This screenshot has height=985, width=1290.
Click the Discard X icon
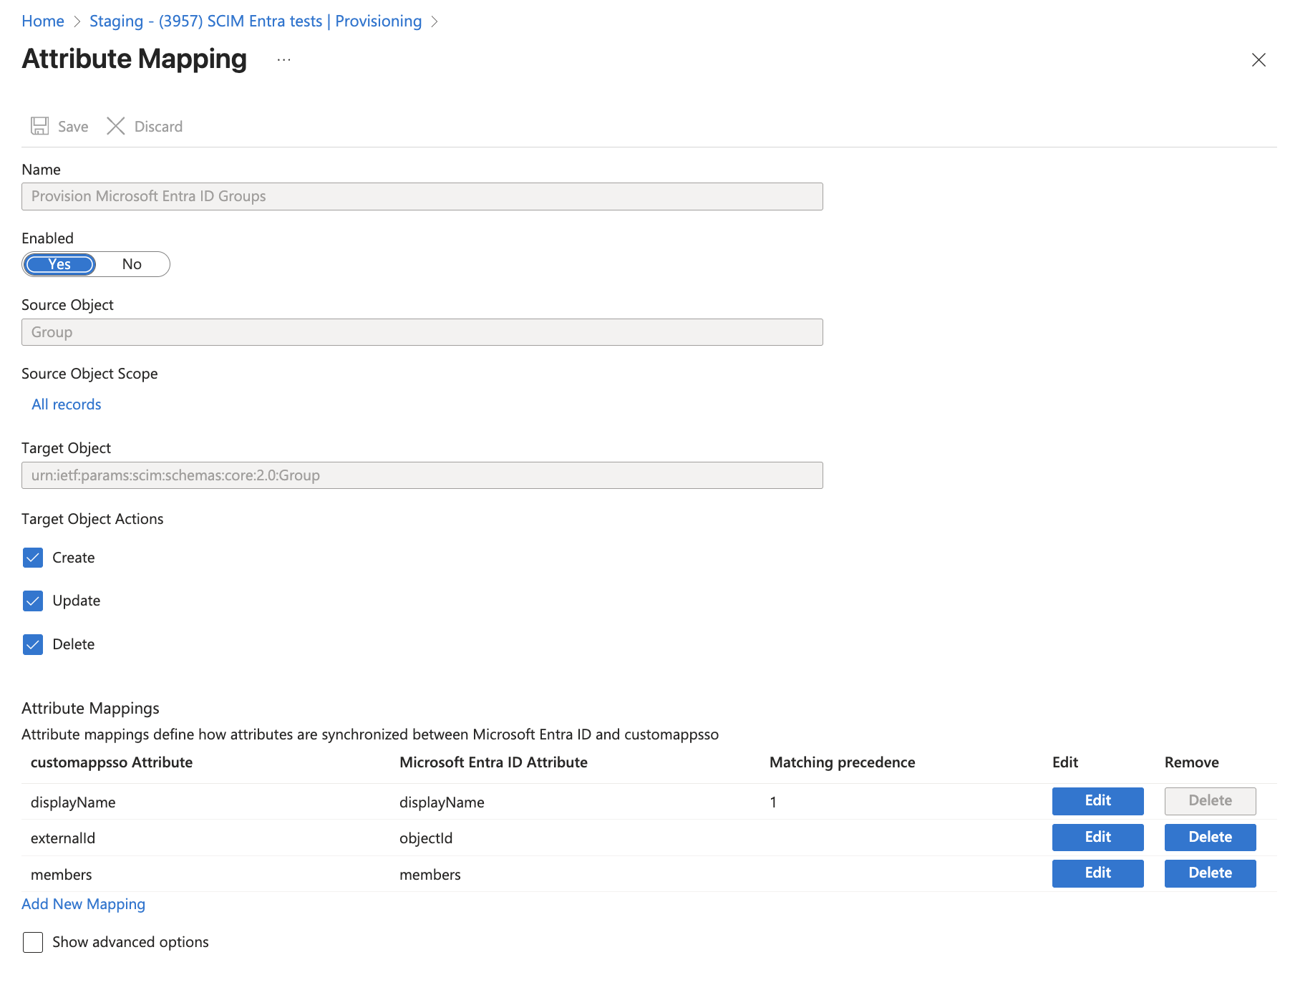(x=116, y=126)
